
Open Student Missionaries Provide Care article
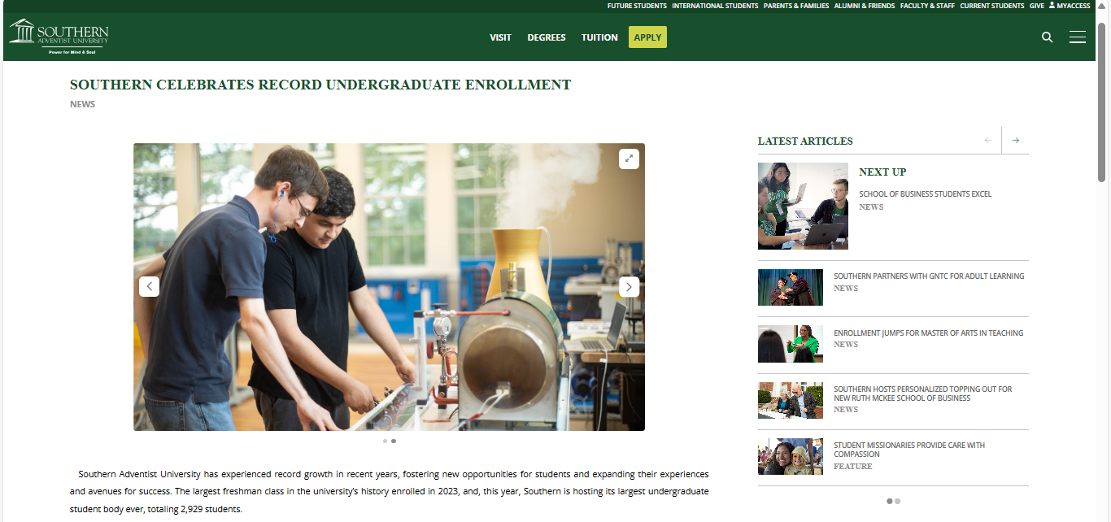[x=909, y=450]
